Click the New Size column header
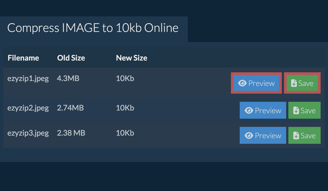 point(131,58)
